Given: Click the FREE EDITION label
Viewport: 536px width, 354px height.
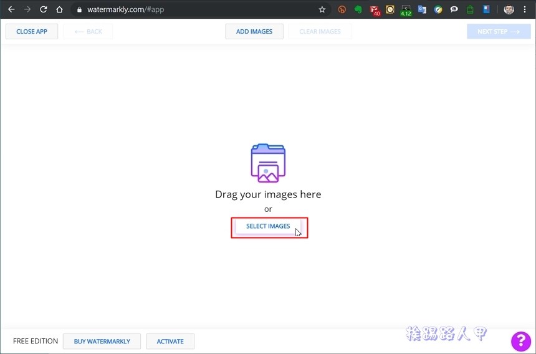Looking at the screenshot, I should [x=36, y=341].
